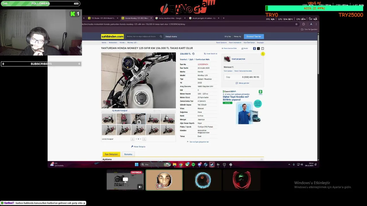
Task: Open Size Özel İlanlar link
Action: tap(249, 43)
